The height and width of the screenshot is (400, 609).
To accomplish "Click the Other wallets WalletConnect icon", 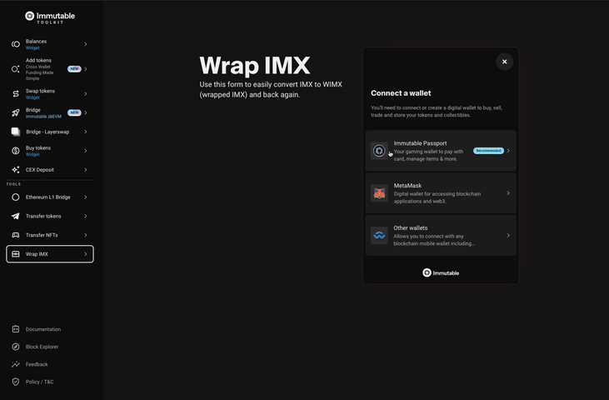I will [379, 235].
